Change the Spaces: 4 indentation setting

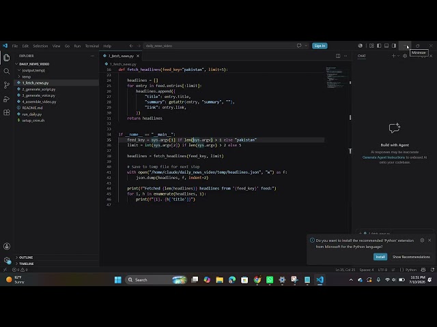[366, 270]
